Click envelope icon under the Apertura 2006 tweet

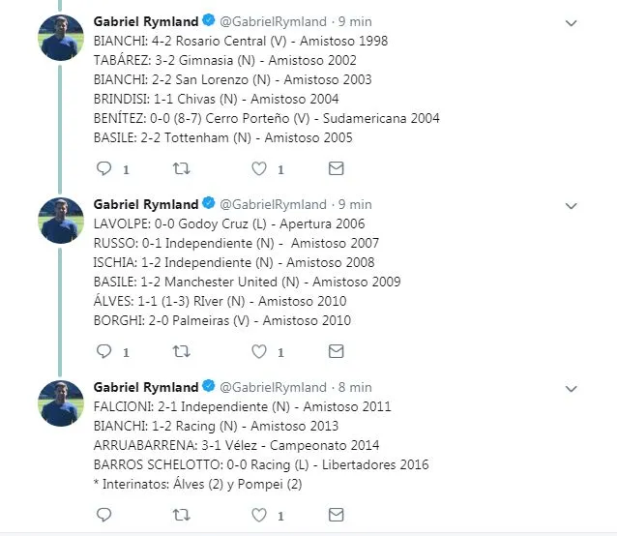pyautogui.click(x=336, y=351)
